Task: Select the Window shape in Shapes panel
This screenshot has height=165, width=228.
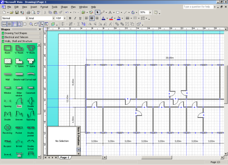Action: 7,88
